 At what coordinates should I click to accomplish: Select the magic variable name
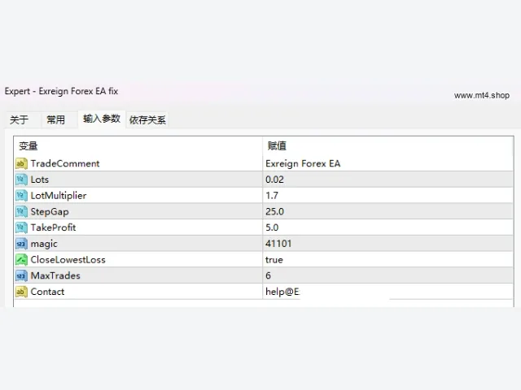tap(44, 244)
